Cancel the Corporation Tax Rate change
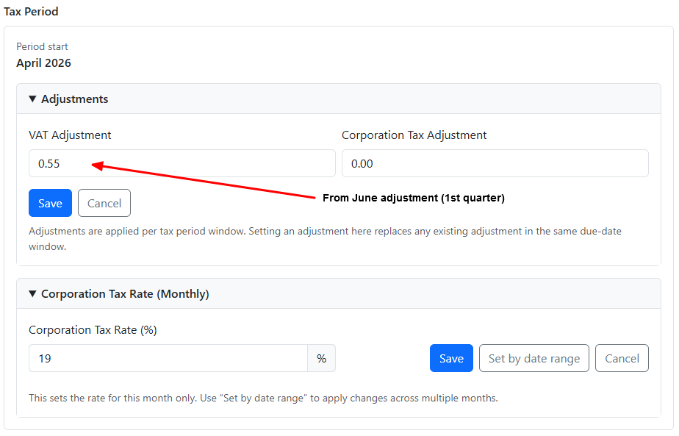The width and height of the screenshot is (679, 436). tap(622, 358)
